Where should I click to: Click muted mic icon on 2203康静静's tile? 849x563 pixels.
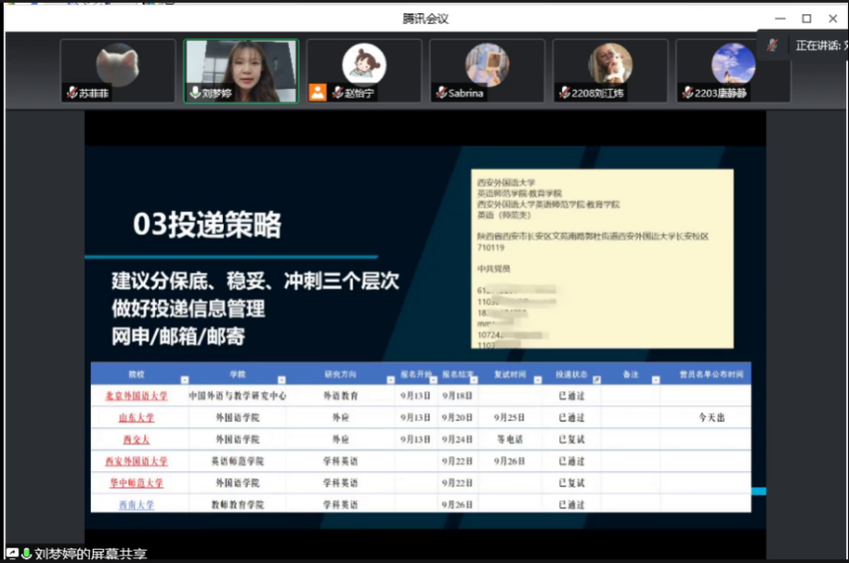[687, 94]
